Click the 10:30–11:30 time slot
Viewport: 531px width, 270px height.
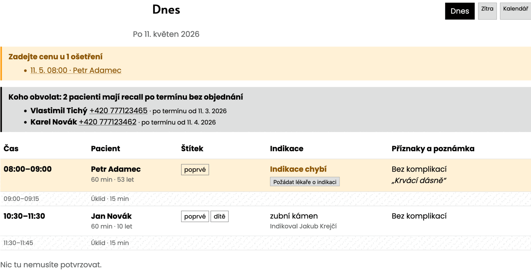(24, 216)
